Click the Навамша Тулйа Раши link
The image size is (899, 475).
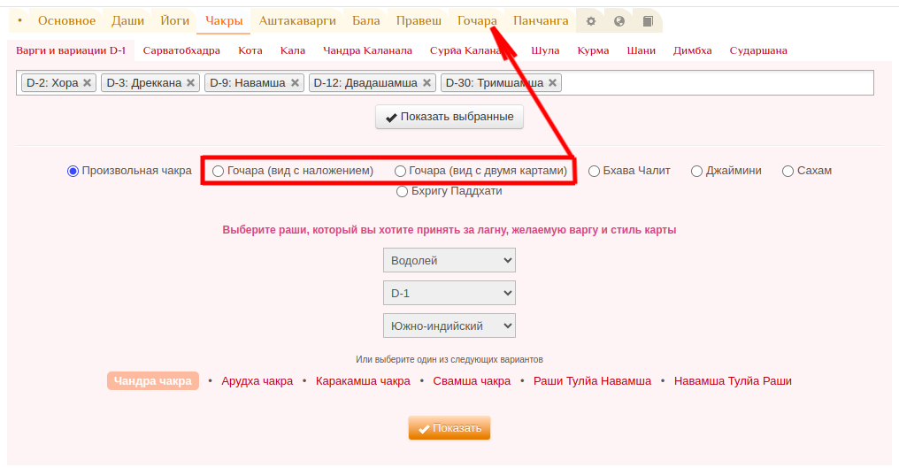tap(733, 381)
